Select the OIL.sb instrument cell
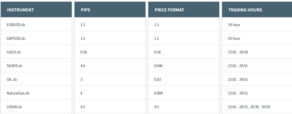Viewport: 292px width, 114px height. pyautogui.click(x=36, y=79)
